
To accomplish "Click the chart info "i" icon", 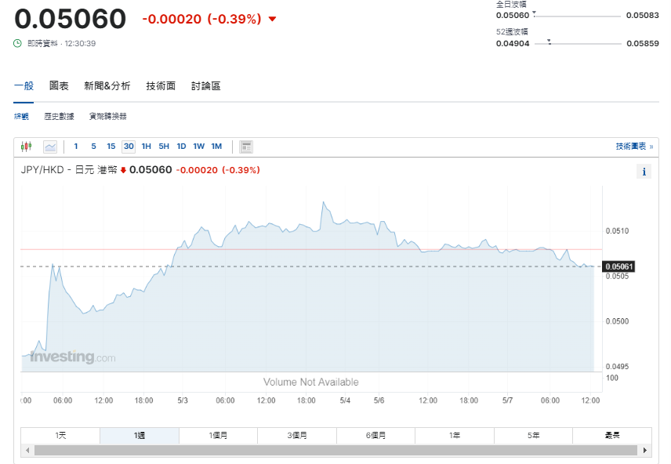I will 645,172.
